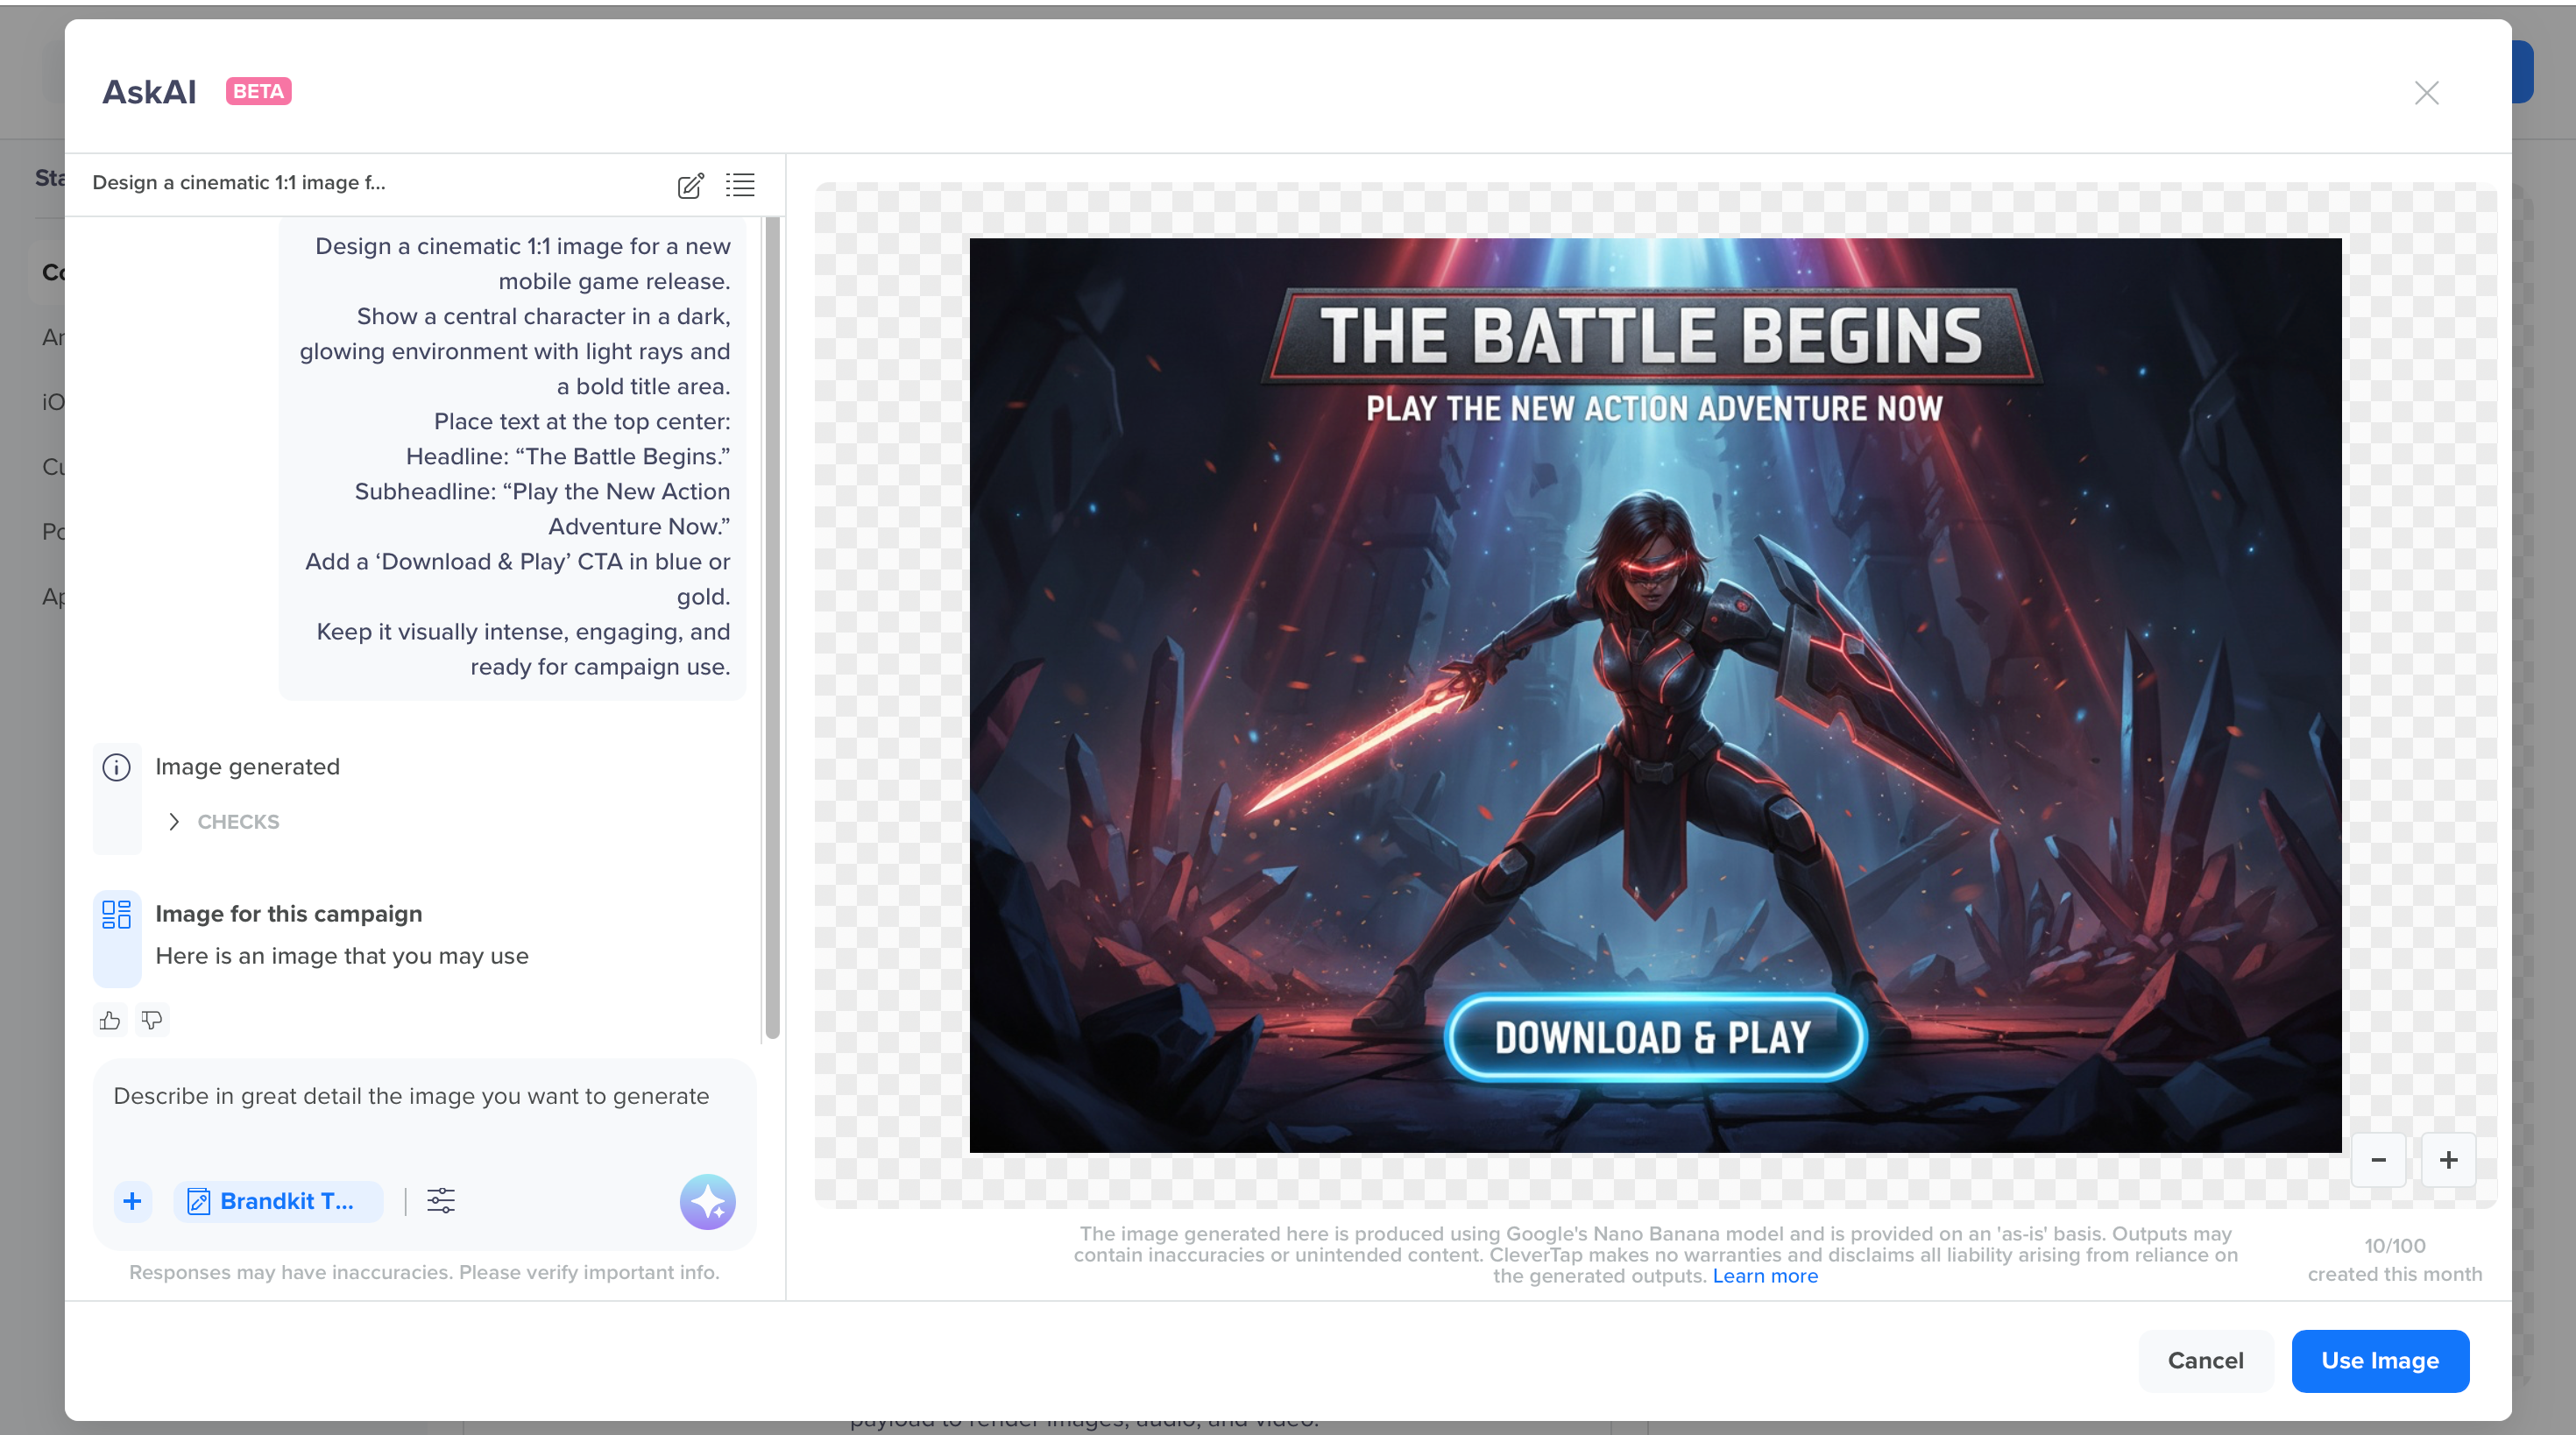Click the chat panel scrollbar
Screen dimensions: 2576x1435
click(772, 628)
